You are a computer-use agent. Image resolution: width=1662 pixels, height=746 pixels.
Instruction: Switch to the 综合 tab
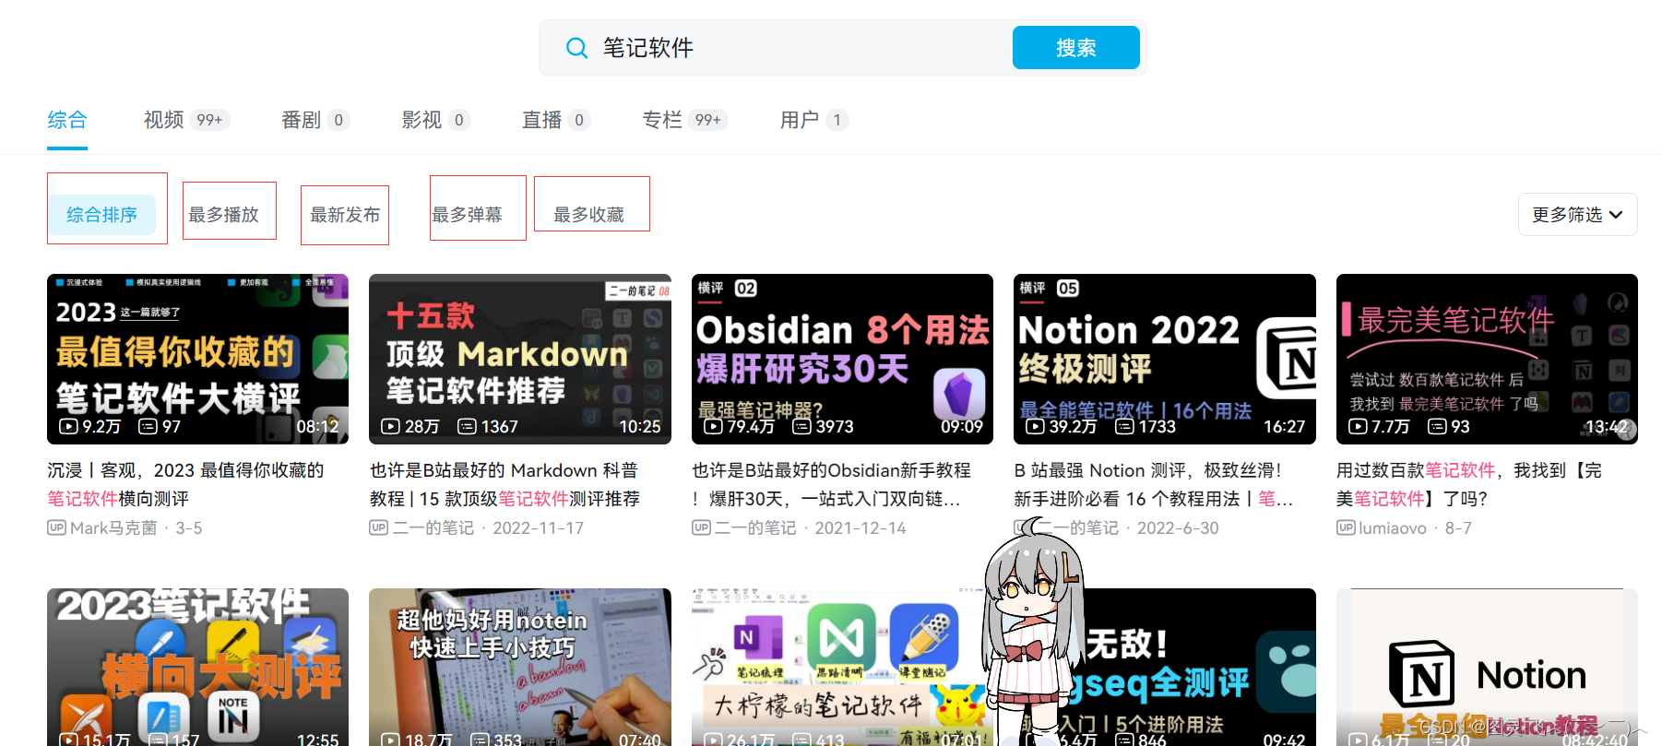click(x=67, y=120)
